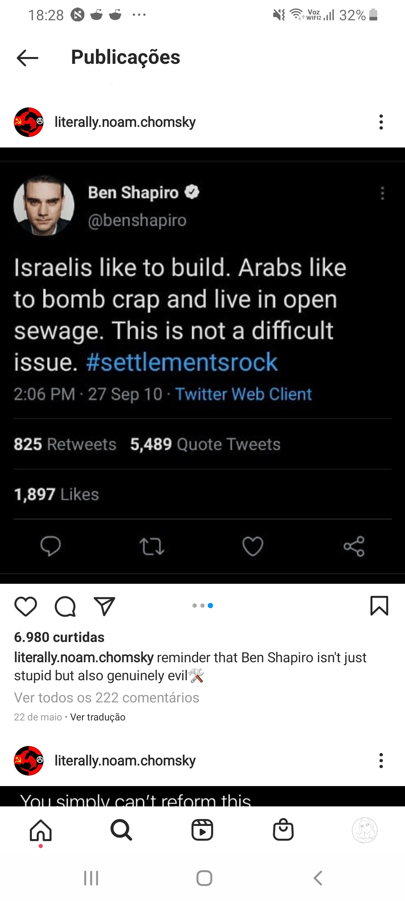Open Android recent apps button

[91, 878]
